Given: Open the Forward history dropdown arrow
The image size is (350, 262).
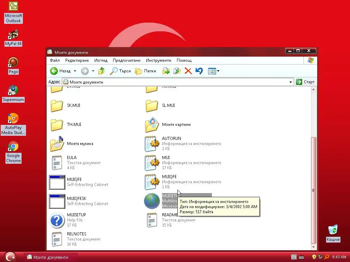Looking at the screenshot, I should [x=93, y=71].
